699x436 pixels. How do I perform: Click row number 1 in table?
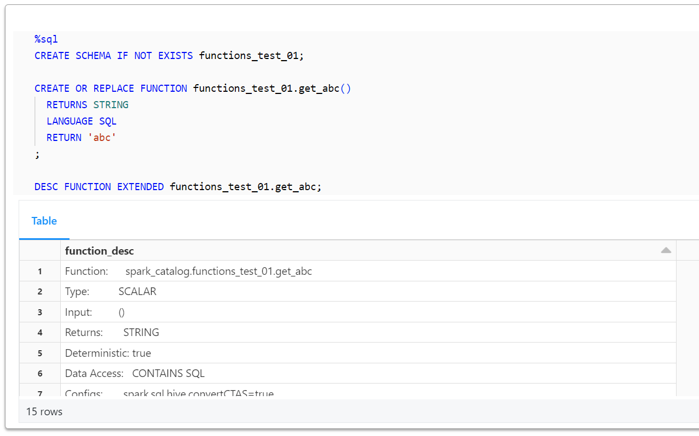coord(40,271)
